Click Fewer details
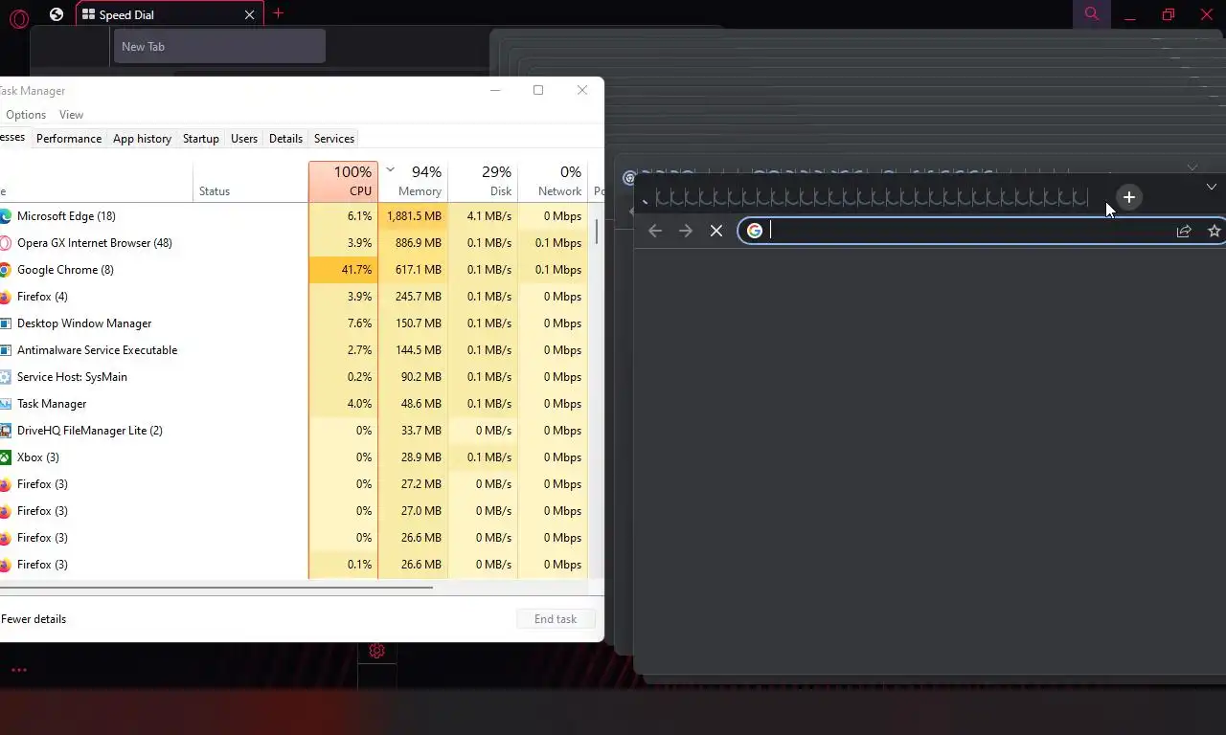The image size is (1226, 735). point(34,619)
